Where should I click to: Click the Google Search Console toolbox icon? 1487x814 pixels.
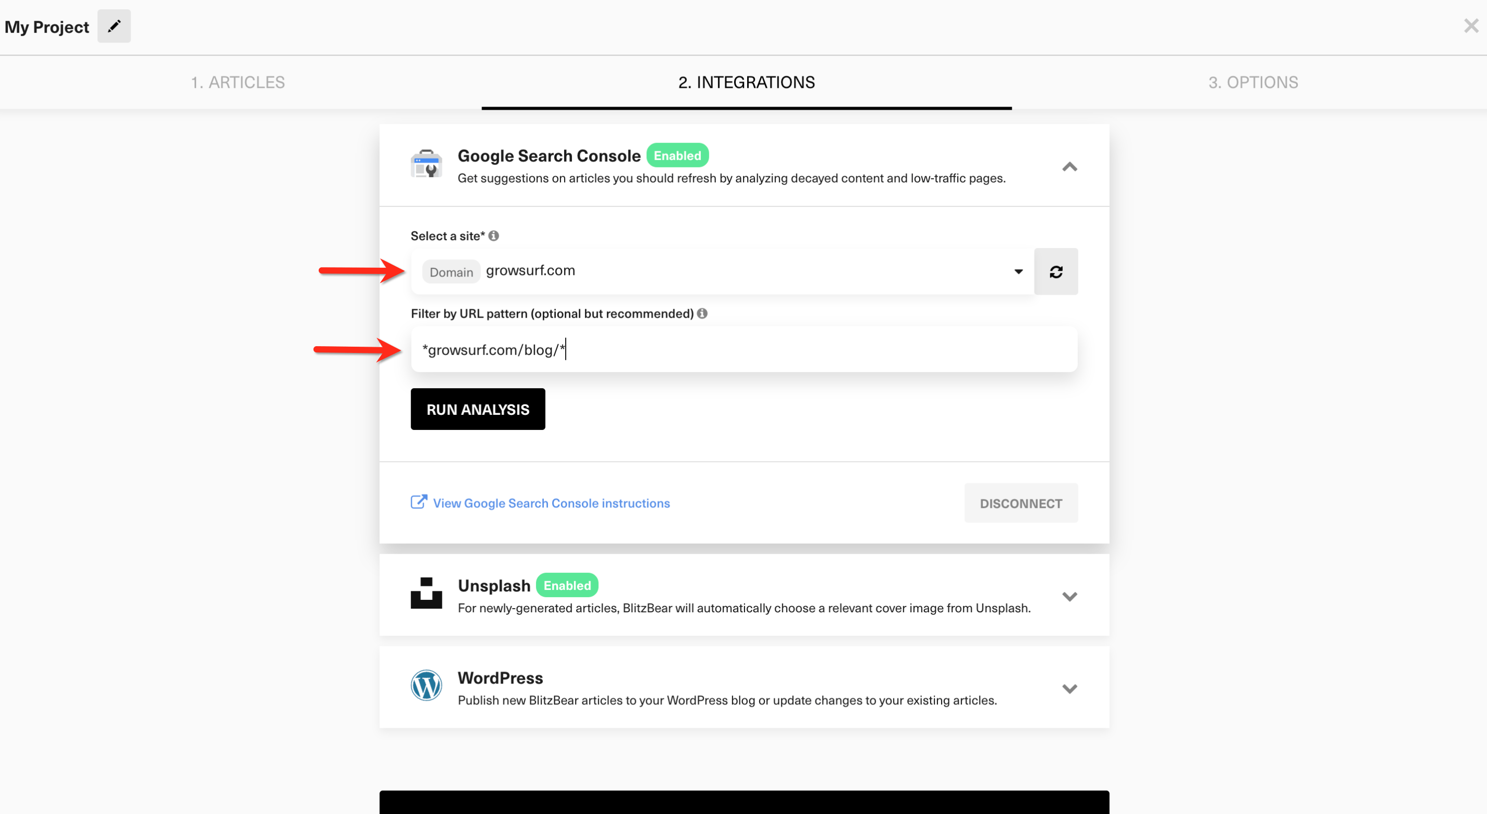[x=426, y=165]
